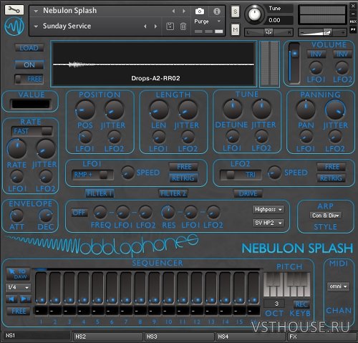Mute the instrument with the M button
Image resolution: width=358 pixels, height=343 pixels.
click(x=236, y=30)
